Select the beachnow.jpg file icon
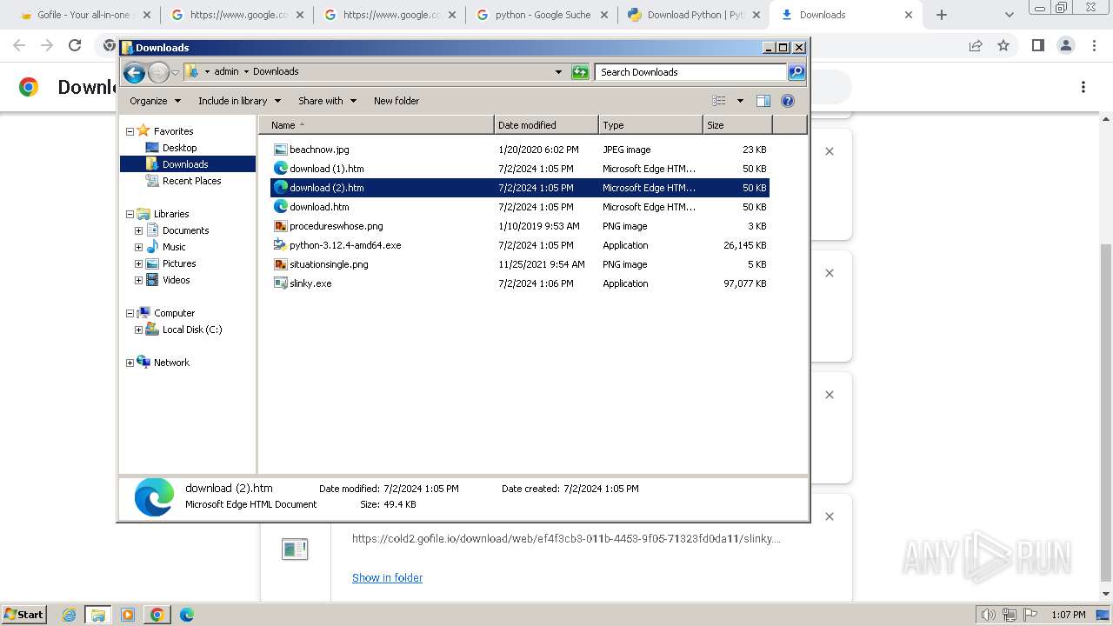The width and height of the screenshot is (1113, 626). (280, 150)
